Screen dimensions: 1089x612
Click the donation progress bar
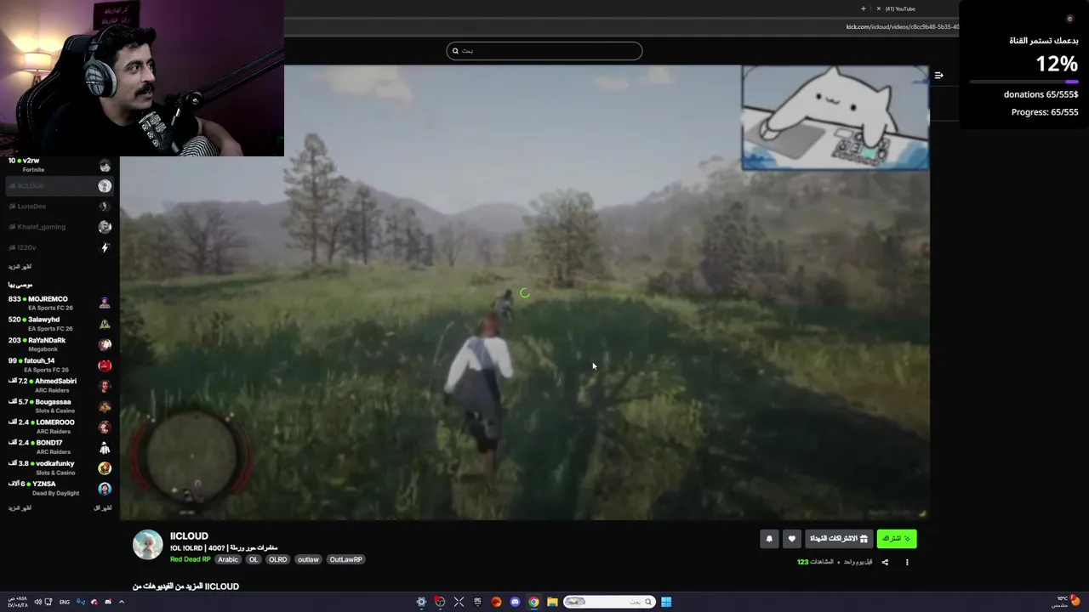click(1023, 82)
